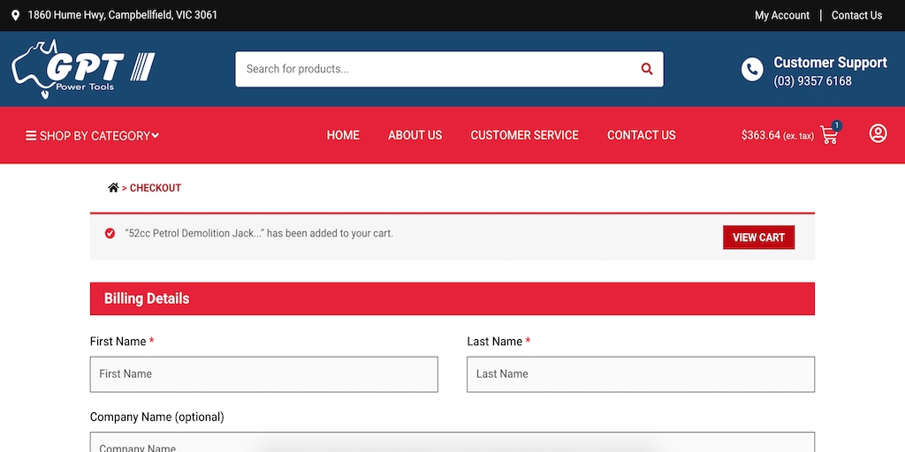Open the Home menu item
This screenshot has height=452, width=905.
[343, 135]
